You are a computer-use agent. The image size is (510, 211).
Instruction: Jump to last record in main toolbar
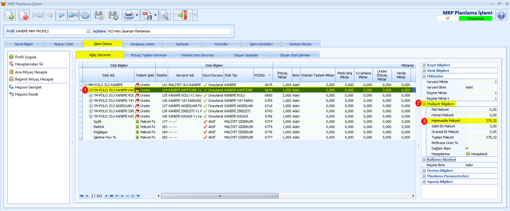click(73, 15)
